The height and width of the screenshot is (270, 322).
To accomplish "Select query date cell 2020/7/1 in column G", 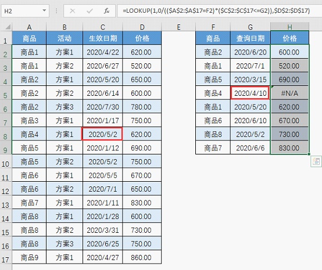I will (251, 66).
